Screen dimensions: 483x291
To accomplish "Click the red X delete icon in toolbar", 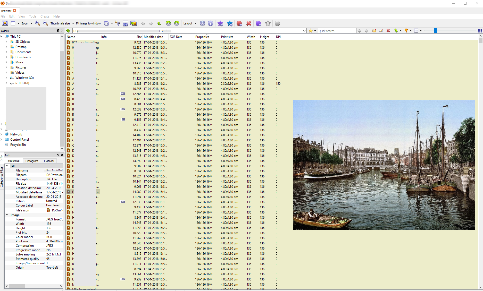I will click(249, 23).
